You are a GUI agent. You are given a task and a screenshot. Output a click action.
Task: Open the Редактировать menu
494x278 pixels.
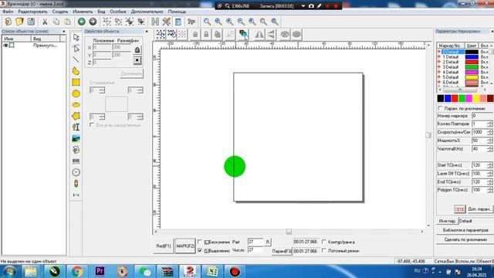[32, 12]
